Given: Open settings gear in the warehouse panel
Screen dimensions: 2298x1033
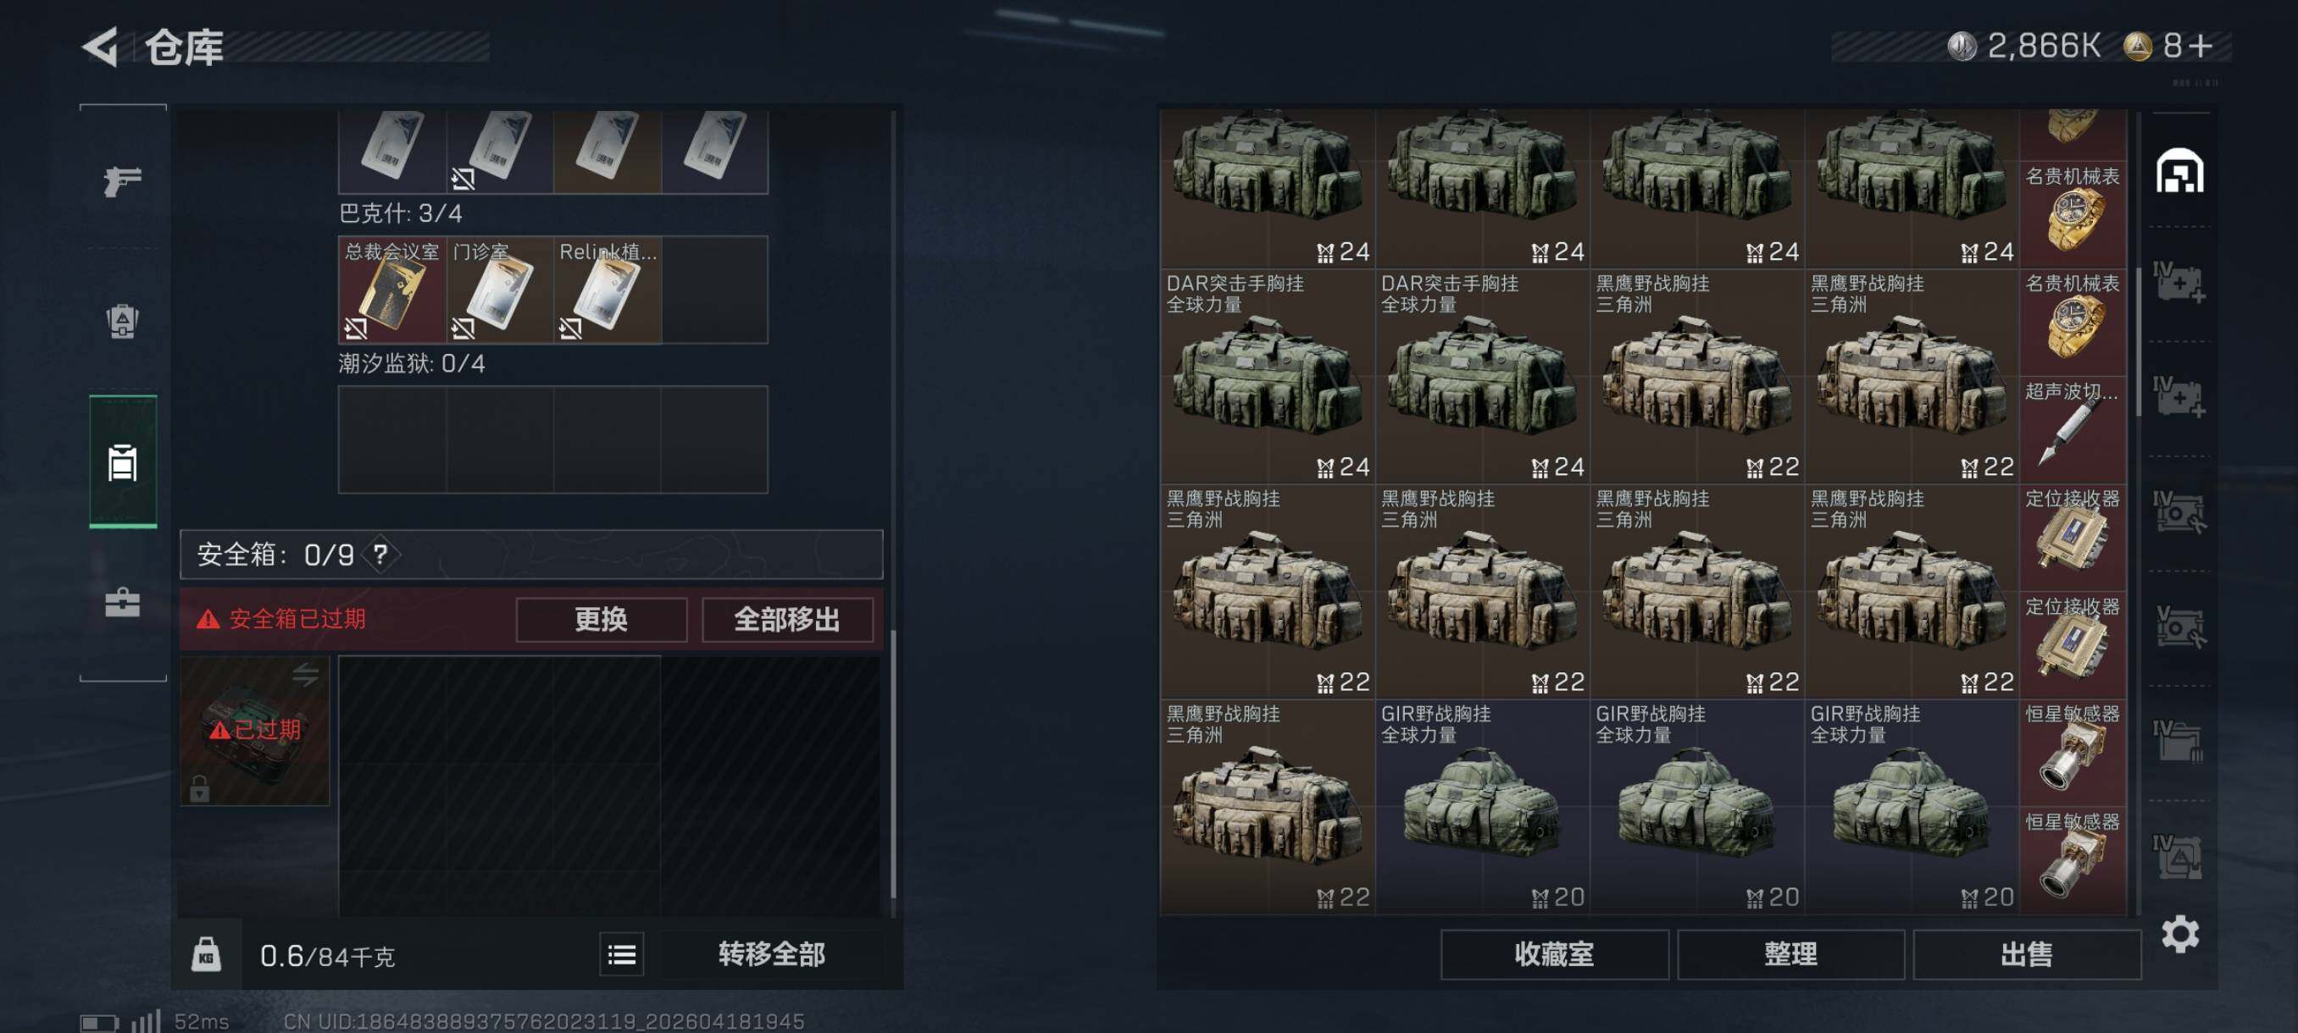Looking at the screenshot, I should [2179, 933].
